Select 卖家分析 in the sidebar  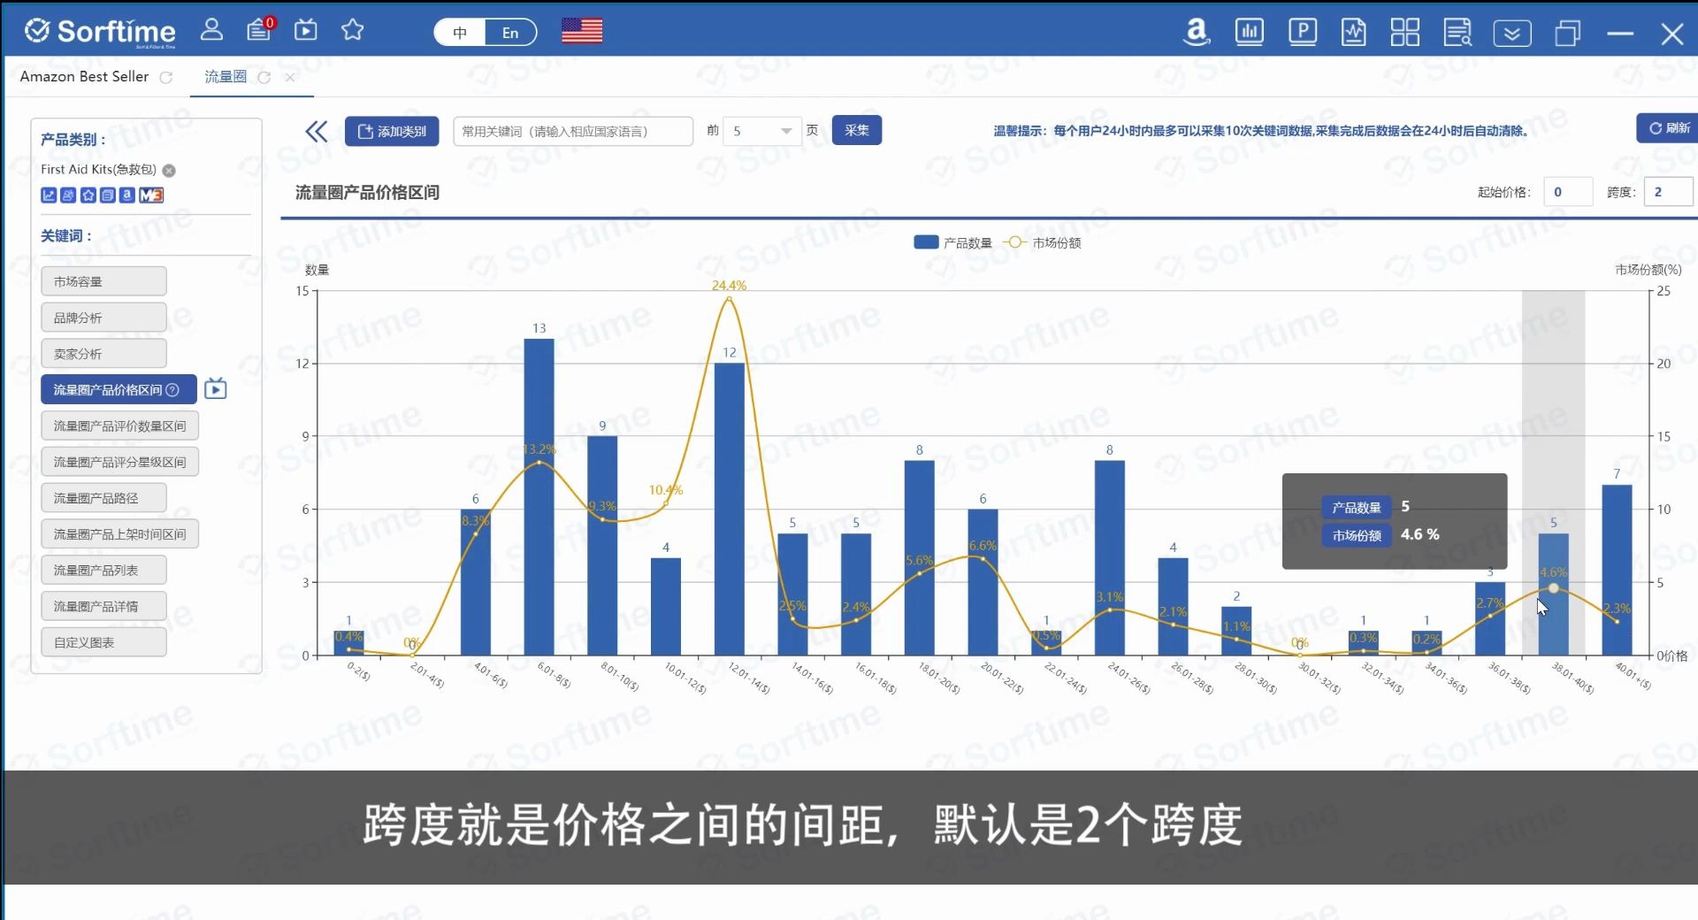tap(103, 354)
